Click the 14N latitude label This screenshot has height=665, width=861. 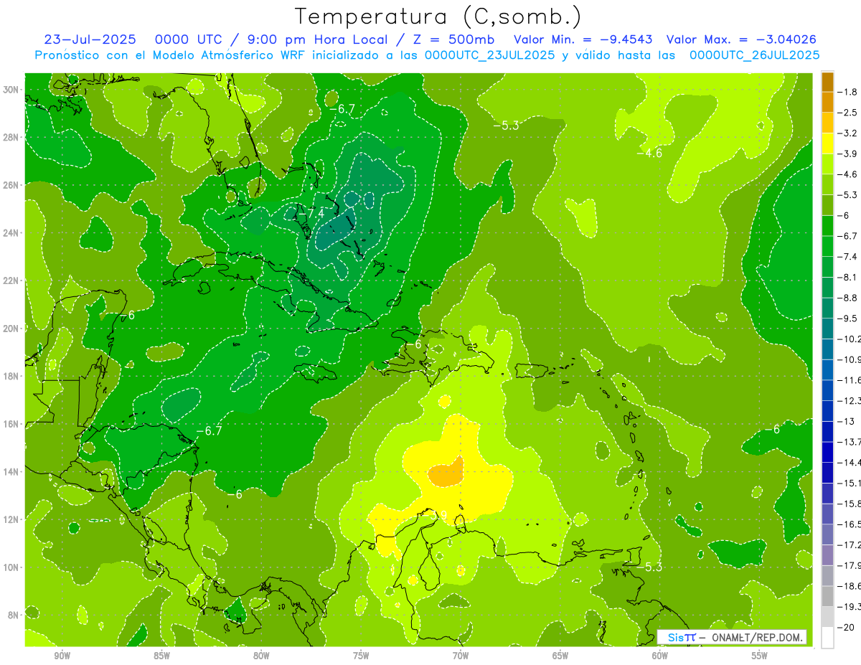(x=12, y=471)
